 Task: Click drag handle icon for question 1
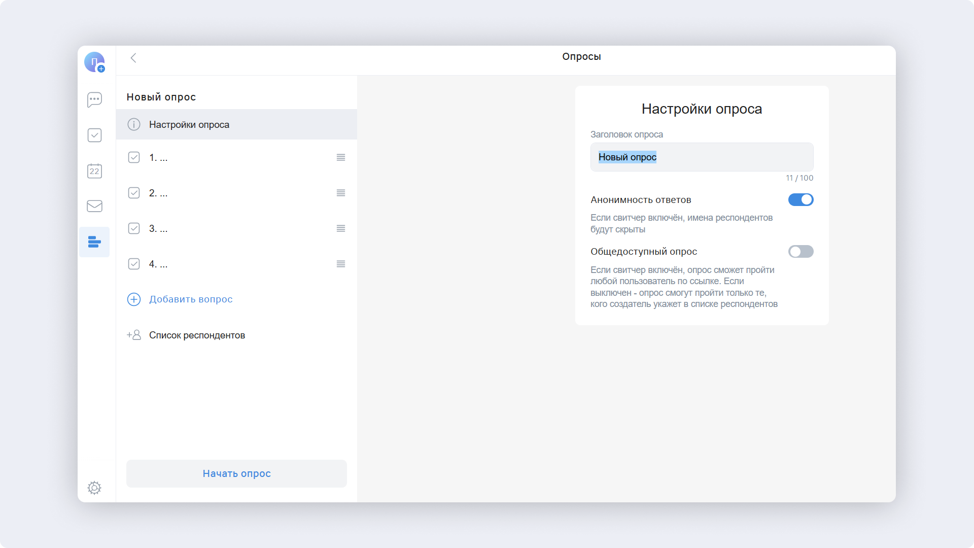pyautogui.click(x=341, y=157)
